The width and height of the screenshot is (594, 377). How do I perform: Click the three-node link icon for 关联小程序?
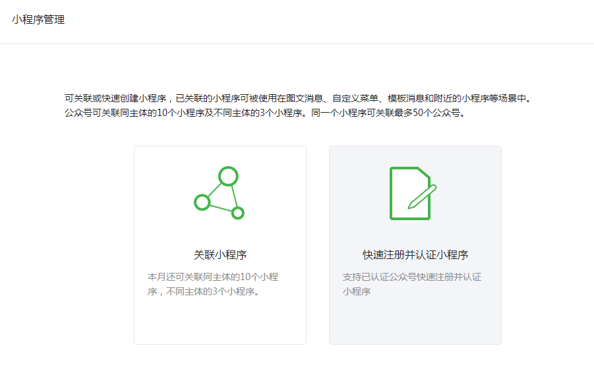click(x=220, y=193)
